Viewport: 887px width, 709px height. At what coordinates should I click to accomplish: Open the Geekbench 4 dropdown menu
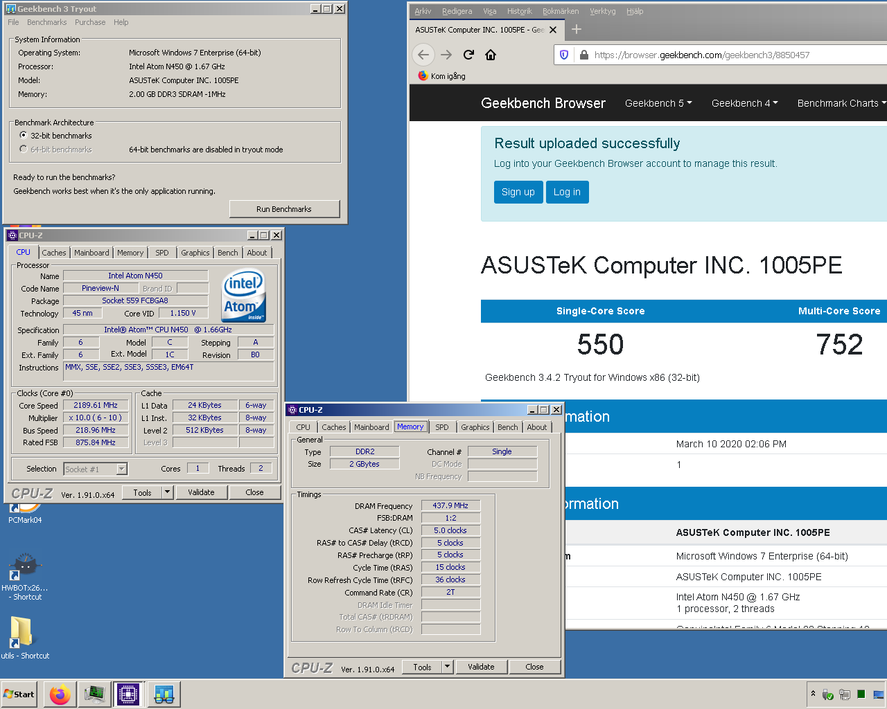[745, 103]
